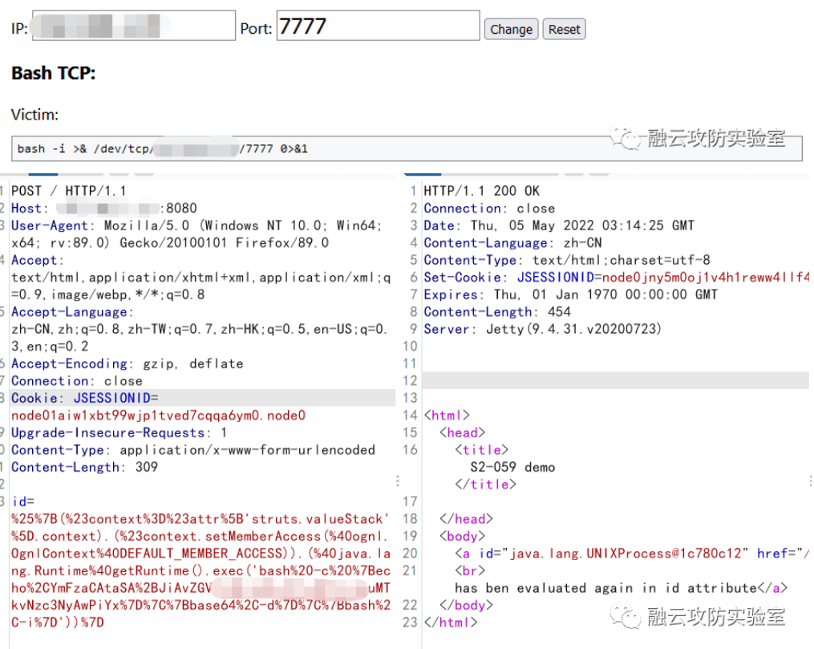Click cookie value 'node01aiw1xbt99wjp1tved7cqqa6ym0.node0'
The image size is (814, 649).
(158, 416)
